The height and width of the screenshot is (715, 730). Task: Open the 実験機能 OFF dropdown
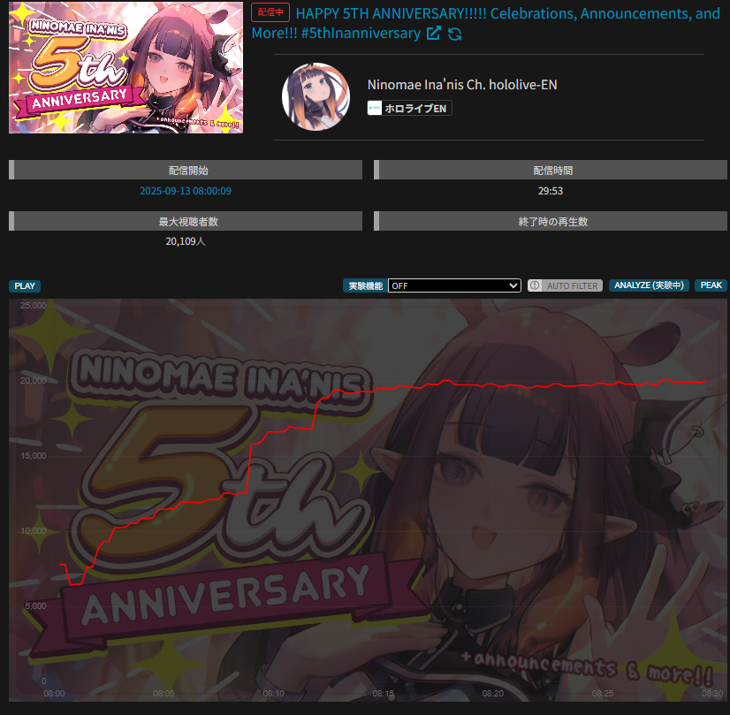454,285
